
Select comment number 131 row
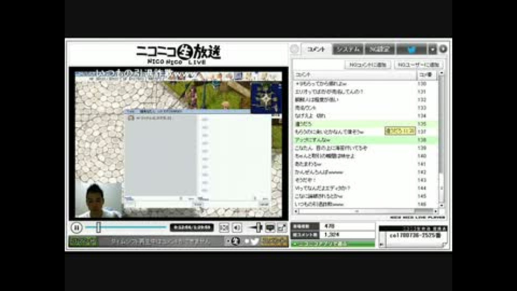click(366, 92)
